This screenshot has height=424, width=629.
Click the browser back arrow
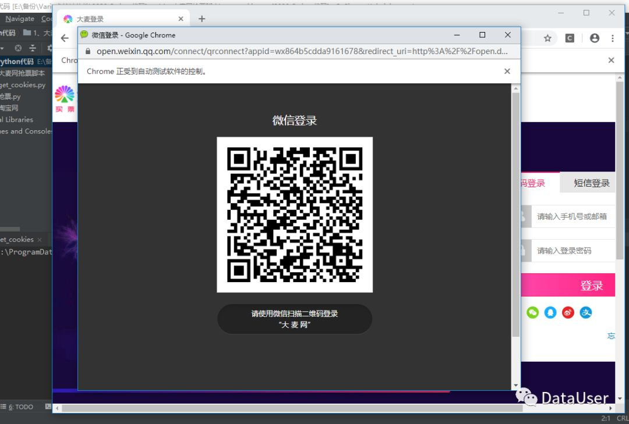pos(64,37)
